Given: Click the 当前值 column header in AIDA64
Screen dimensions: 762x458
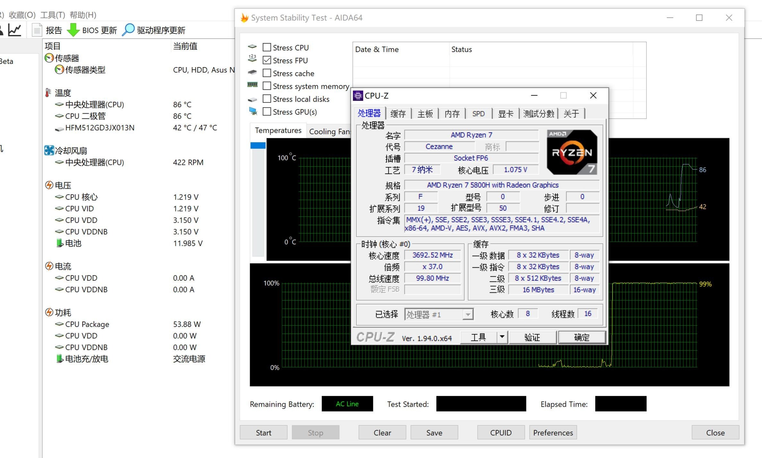Looking at the screenshot, I should 203,46.
